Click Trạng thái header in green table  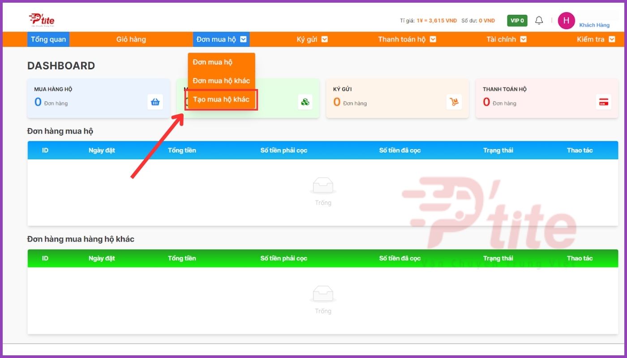coord(498,258)
